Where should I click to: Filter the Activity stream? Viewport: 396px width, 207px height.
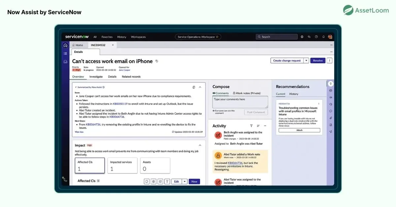pos(251,126)
